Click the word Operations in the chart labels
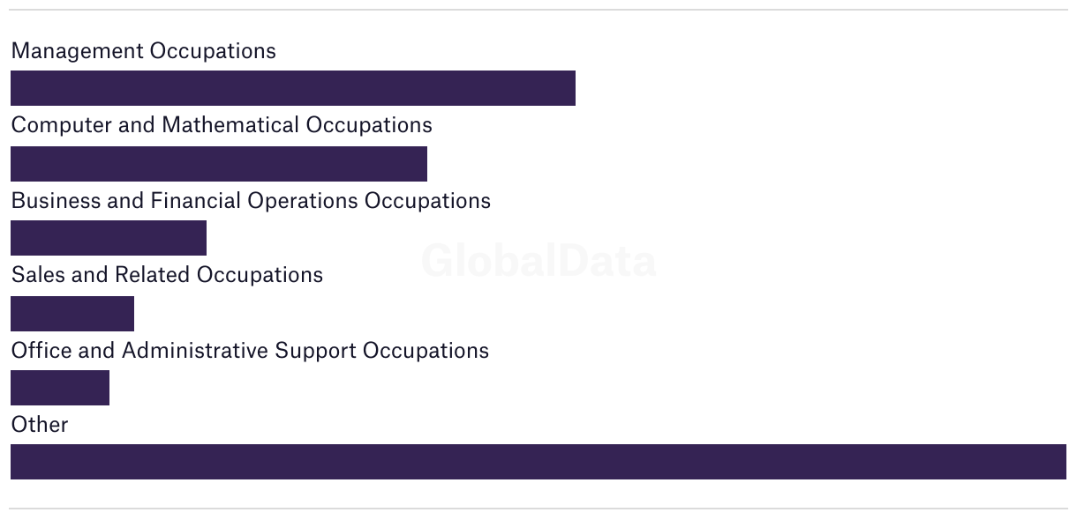 coord(303,201)
